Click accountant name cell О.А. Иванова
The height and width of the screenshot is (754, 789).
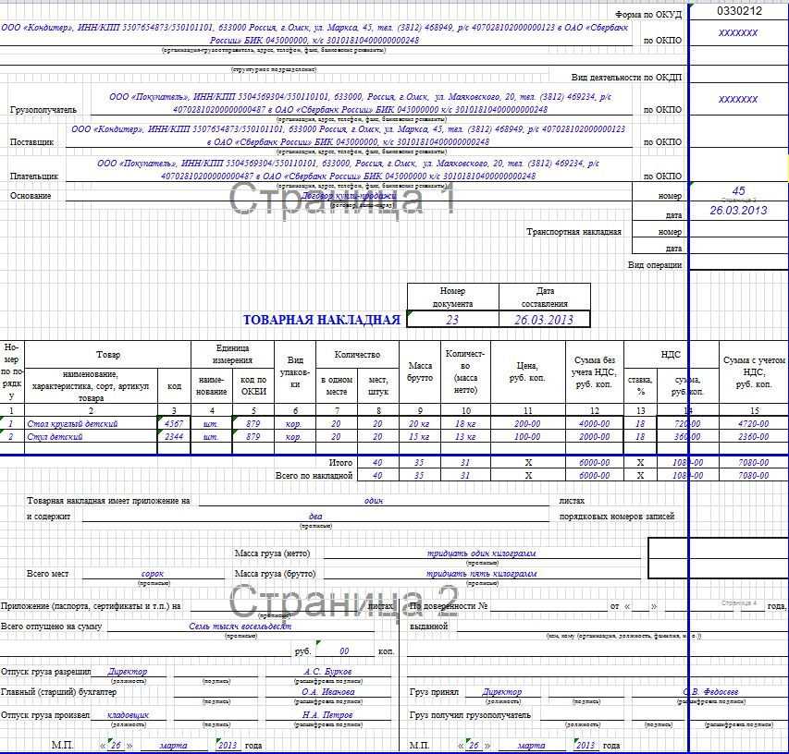327,692
